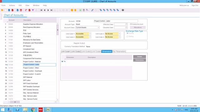The height and width of the screenshot is (112, 200).
Task: Click the Windows Start button
Action: [2, 110]
